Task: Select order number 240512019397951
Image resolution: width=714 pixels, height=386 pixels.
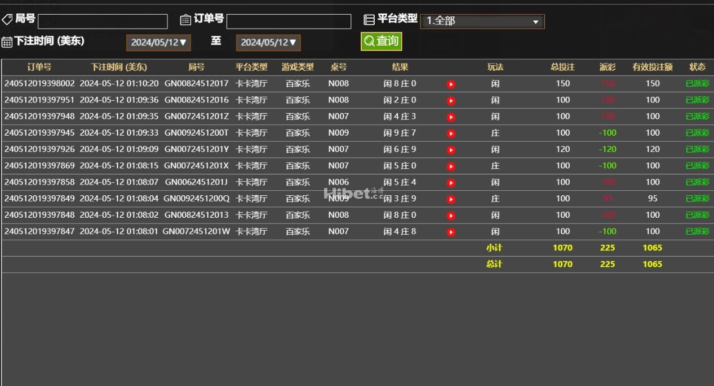Action: (39, 100)
